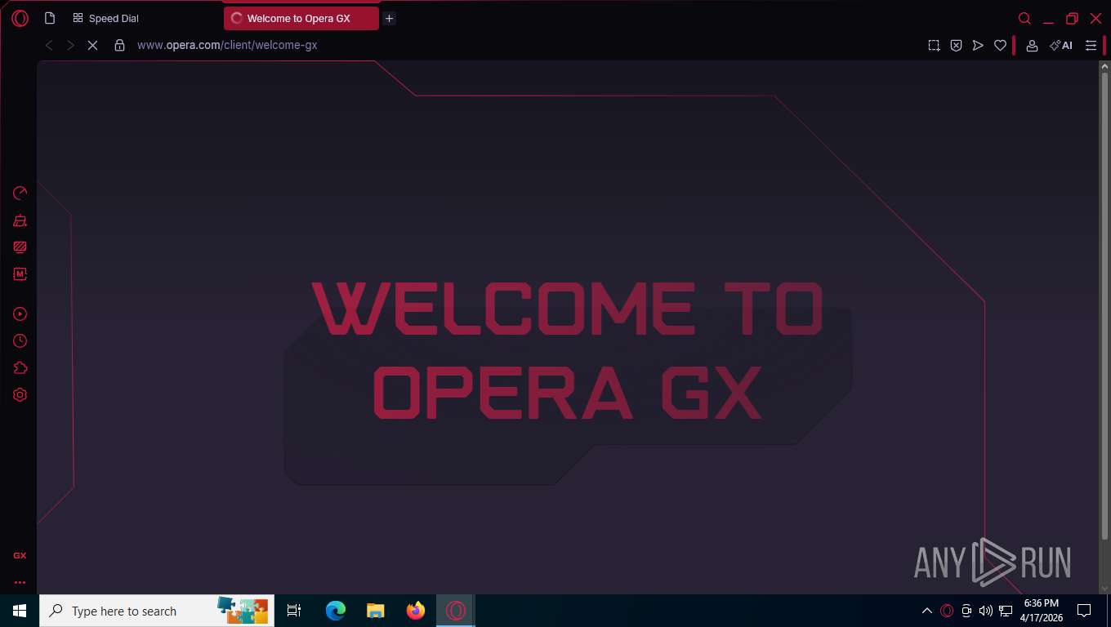
Task: View site security lock info
Action: click(x=119, y=46)
